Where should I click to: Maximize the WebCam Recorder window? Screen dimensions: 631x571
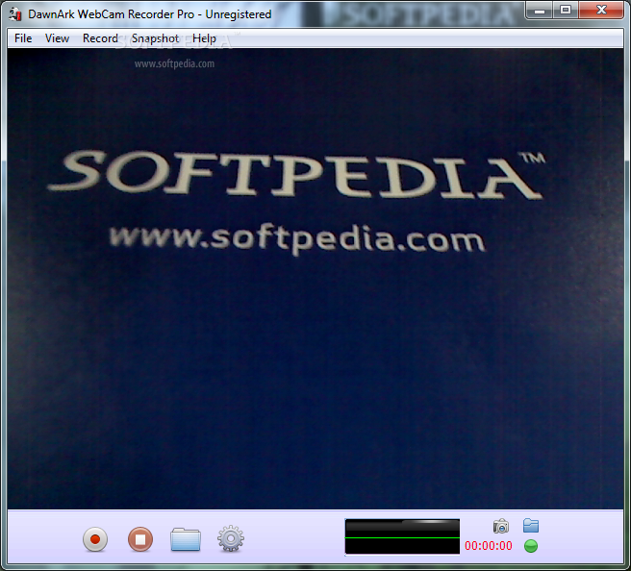coord(566,10)
